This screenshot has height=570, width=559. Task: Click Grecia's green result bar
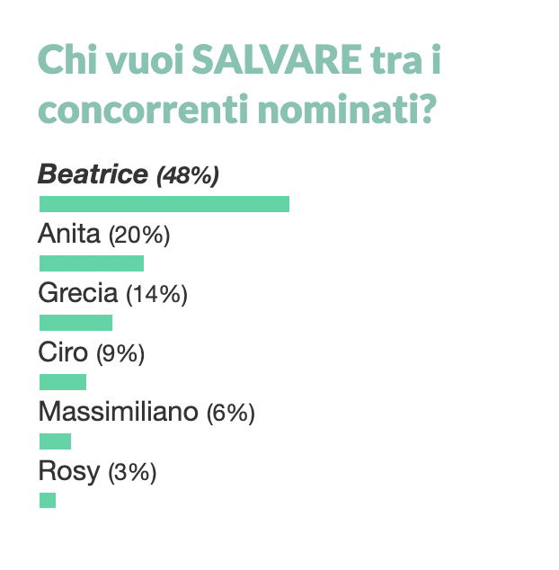click(76, 323)
